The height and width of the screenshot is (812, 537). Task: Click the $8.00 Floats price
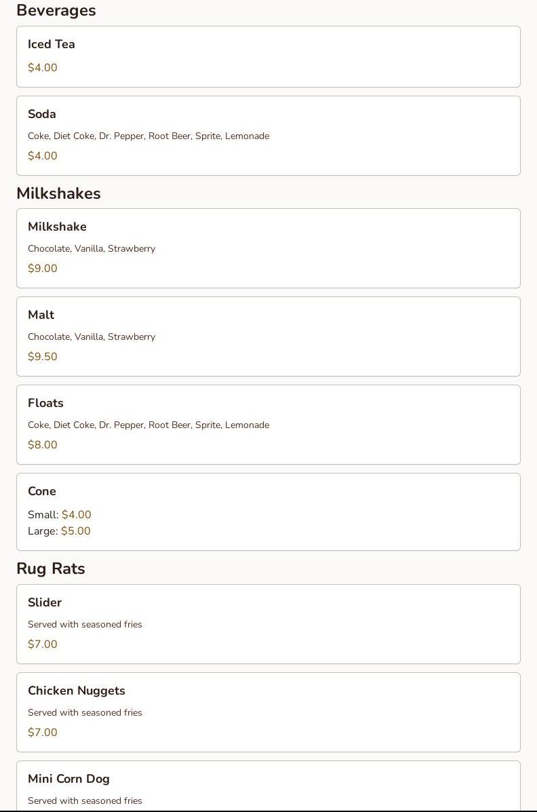point(43,444)
